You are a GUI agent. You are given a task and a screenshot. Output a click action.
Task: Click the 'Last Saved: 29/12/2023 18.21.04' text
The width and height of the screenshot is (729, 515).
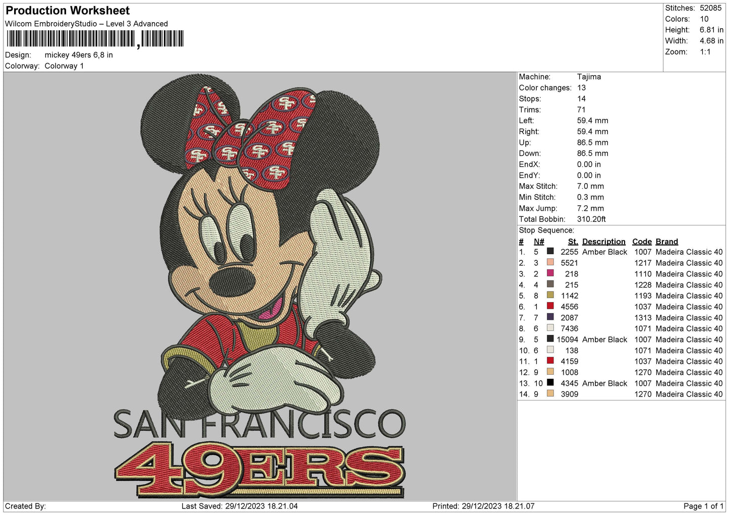(240, 506)
